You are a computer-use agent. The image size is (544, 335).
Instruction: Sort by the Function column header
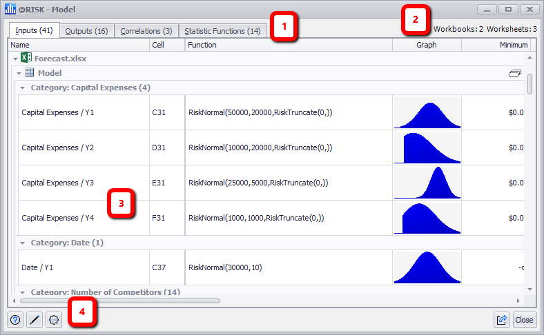coord(288,45)
